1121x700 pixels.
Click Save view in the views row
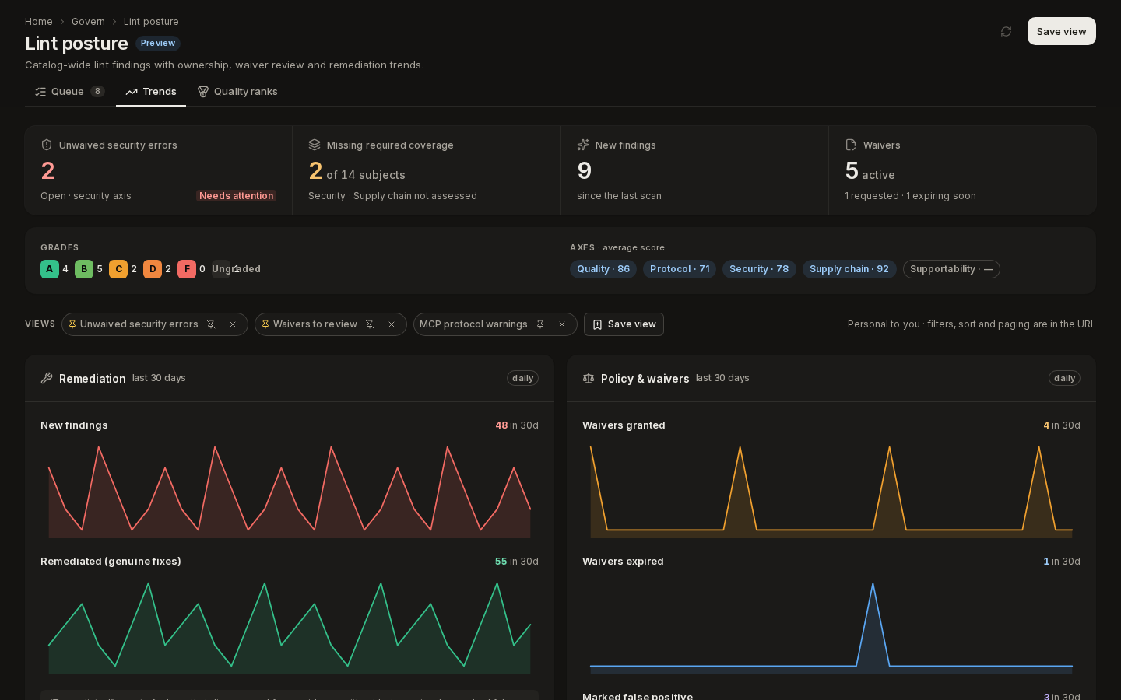[624, 324]
